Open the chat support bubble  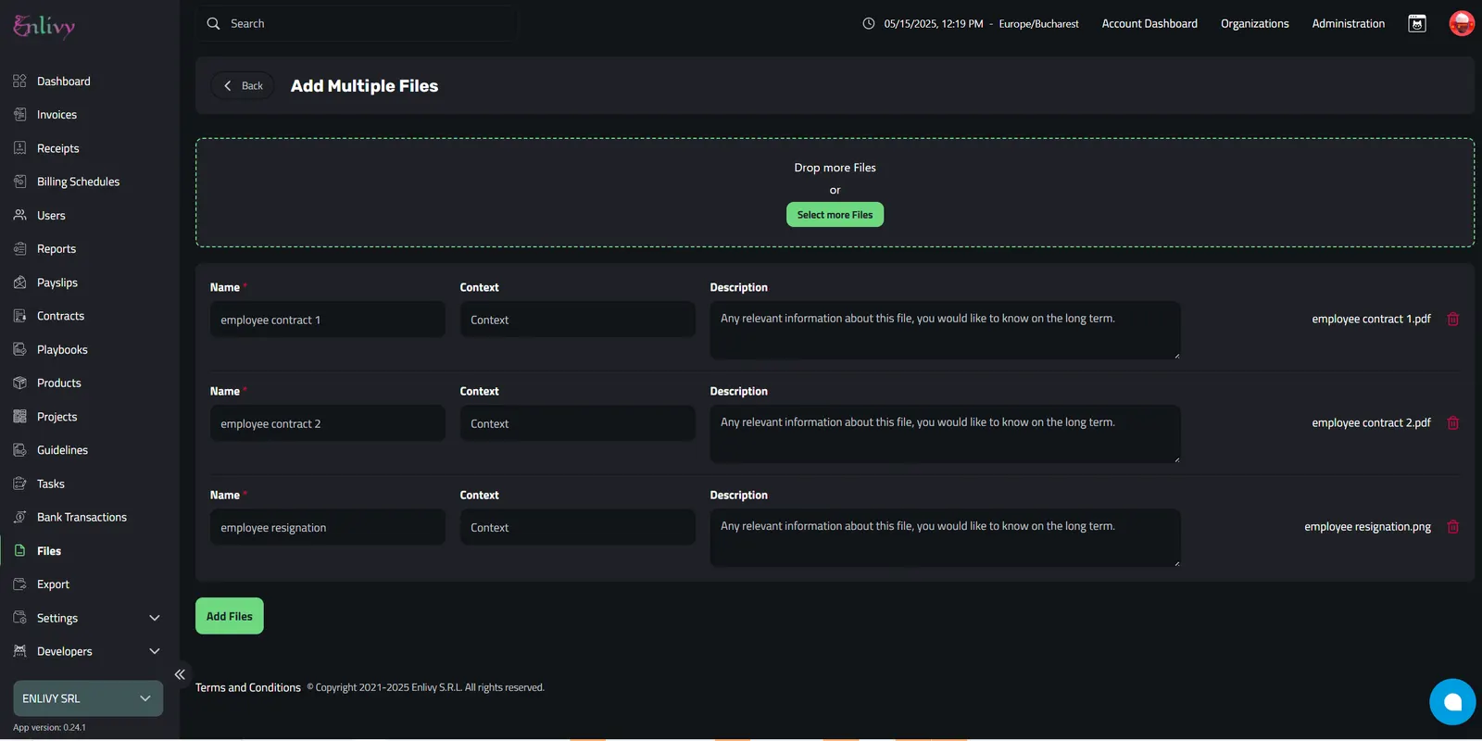point(1452,701)
